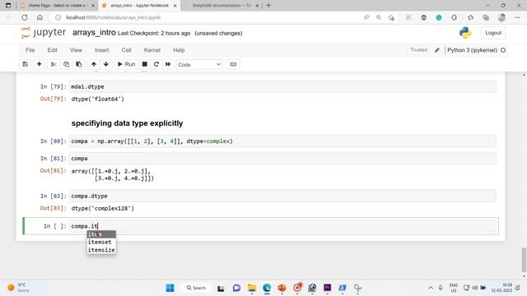The image size is (527, 296).
Task: Open the Insert menu
Action: [102, 50]
